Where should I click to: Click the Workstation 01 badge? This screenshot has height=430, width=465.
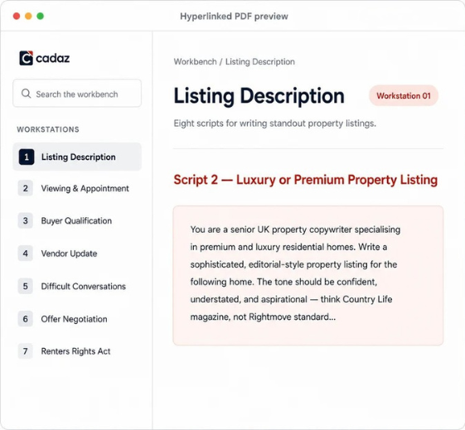[x=404, y=96]
